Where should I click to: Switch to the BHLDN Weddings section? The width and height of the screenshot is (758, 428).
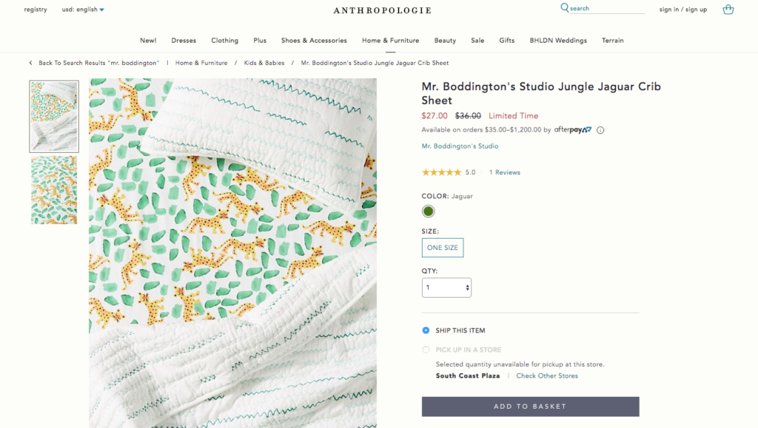tap(558, 40)
